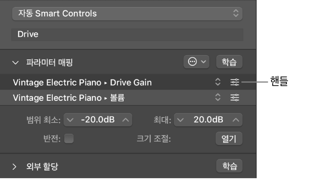Screen dimensions: 323x179
Task: Toggle the 반전 checkbox
Action: 69,139
